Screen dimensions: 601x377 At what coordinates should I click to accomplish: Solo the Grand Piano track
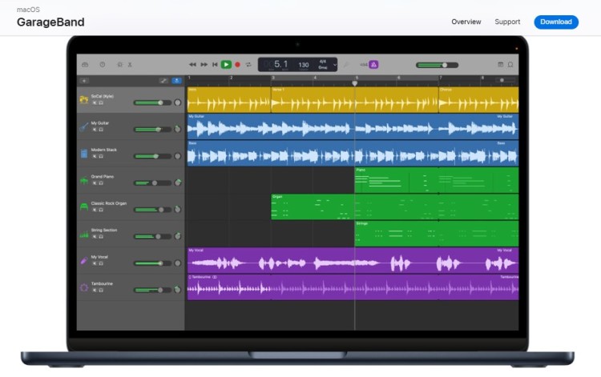(x=101, y=183)
